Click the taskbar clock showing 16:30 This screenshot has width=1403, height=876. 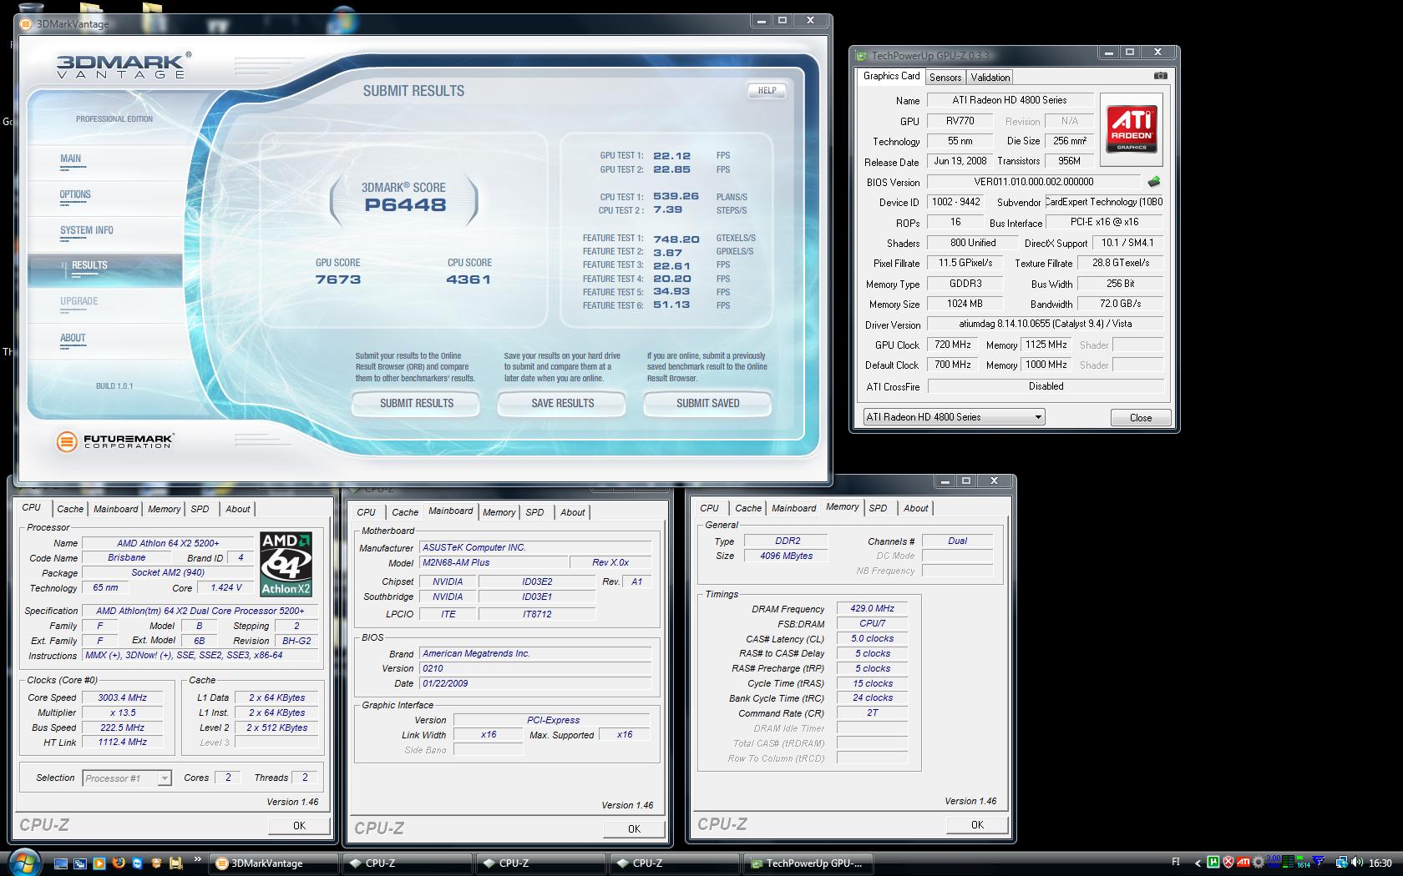click(1380, 863)
